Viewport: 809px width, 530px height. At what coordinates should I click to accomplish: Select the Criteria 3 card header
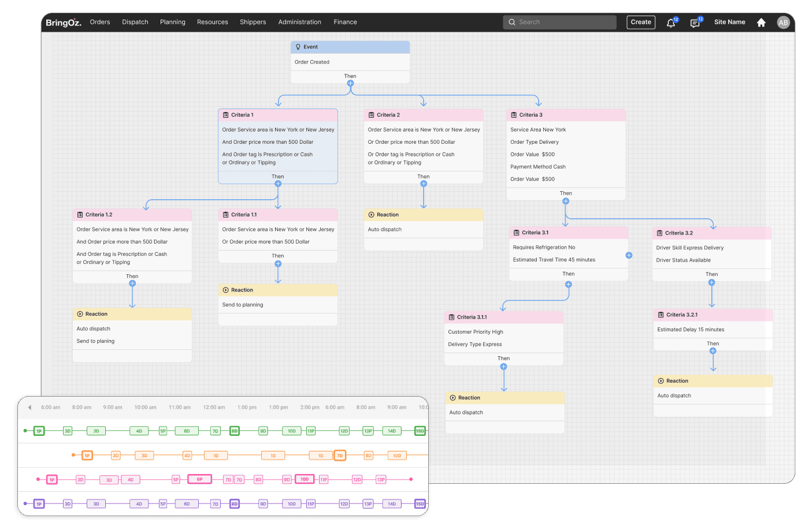click(x=566, y=115)
